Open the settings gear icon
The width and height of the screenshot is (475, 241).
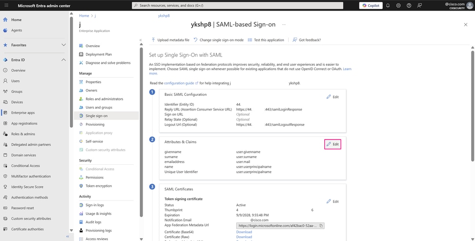(x=398, y=5)
